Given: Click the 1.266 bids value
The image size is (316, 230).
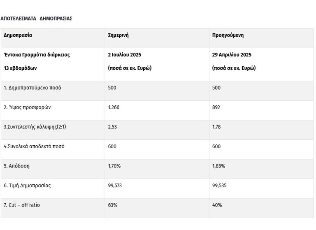Looking at the screenshot, I should tap(114, 107).
